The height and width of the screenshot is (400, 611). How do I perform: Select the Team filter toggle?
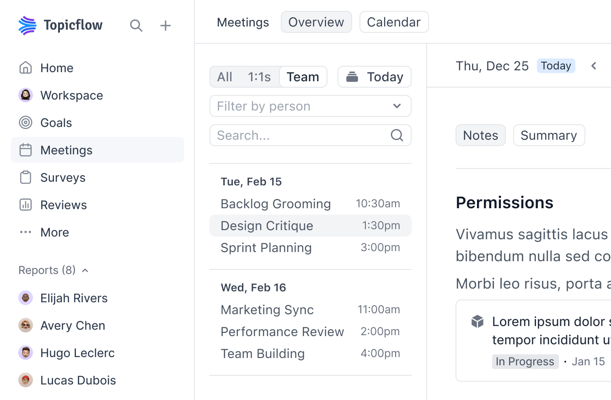tap(303, 77)
